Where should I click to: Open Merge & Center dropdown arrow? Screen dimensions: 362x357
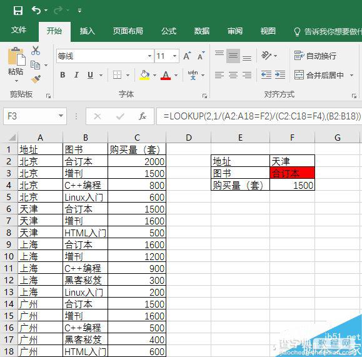click(351, 75)
